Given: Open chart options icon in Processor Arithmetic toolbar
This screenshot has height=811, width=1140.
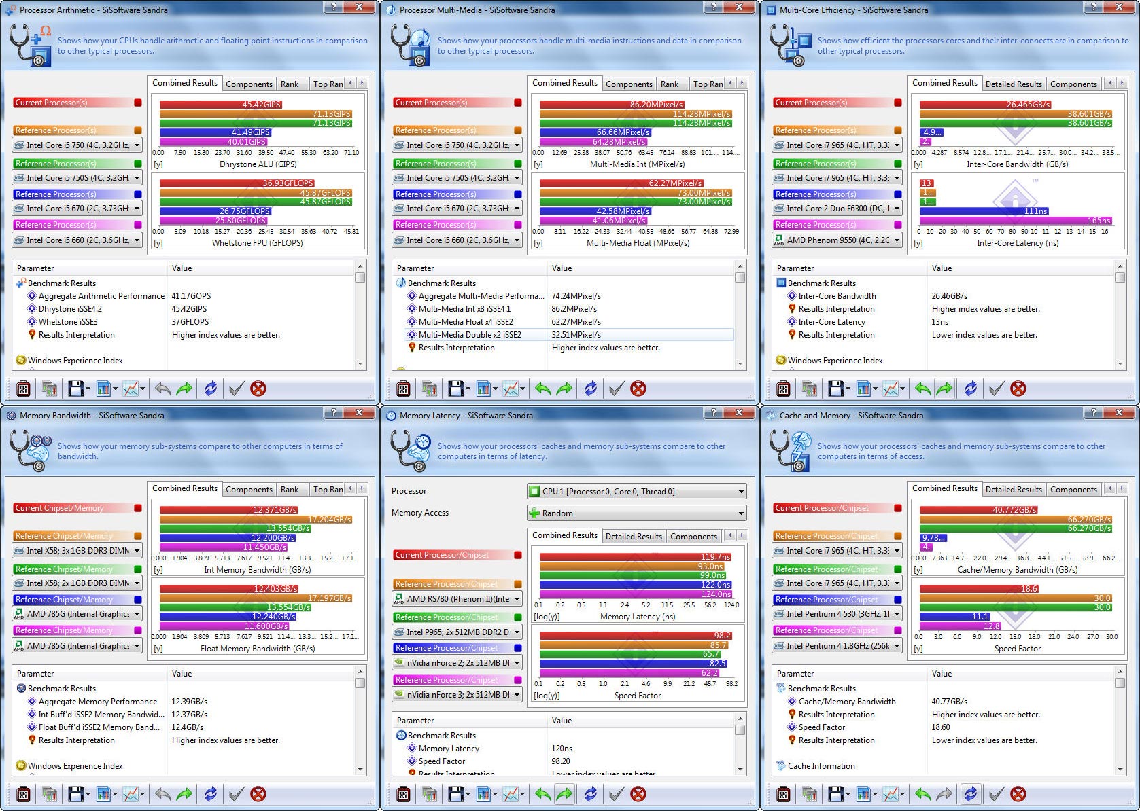Looking at the screenshot, I should tap(104, 389).
